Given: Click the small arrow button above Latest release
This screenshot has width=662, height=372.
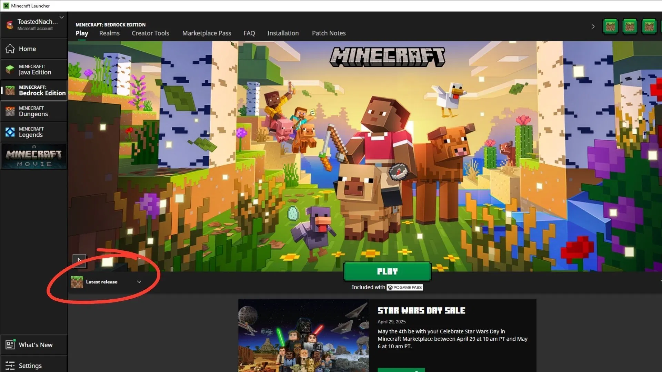Looking at the screenshot, I should click(79, 260).
